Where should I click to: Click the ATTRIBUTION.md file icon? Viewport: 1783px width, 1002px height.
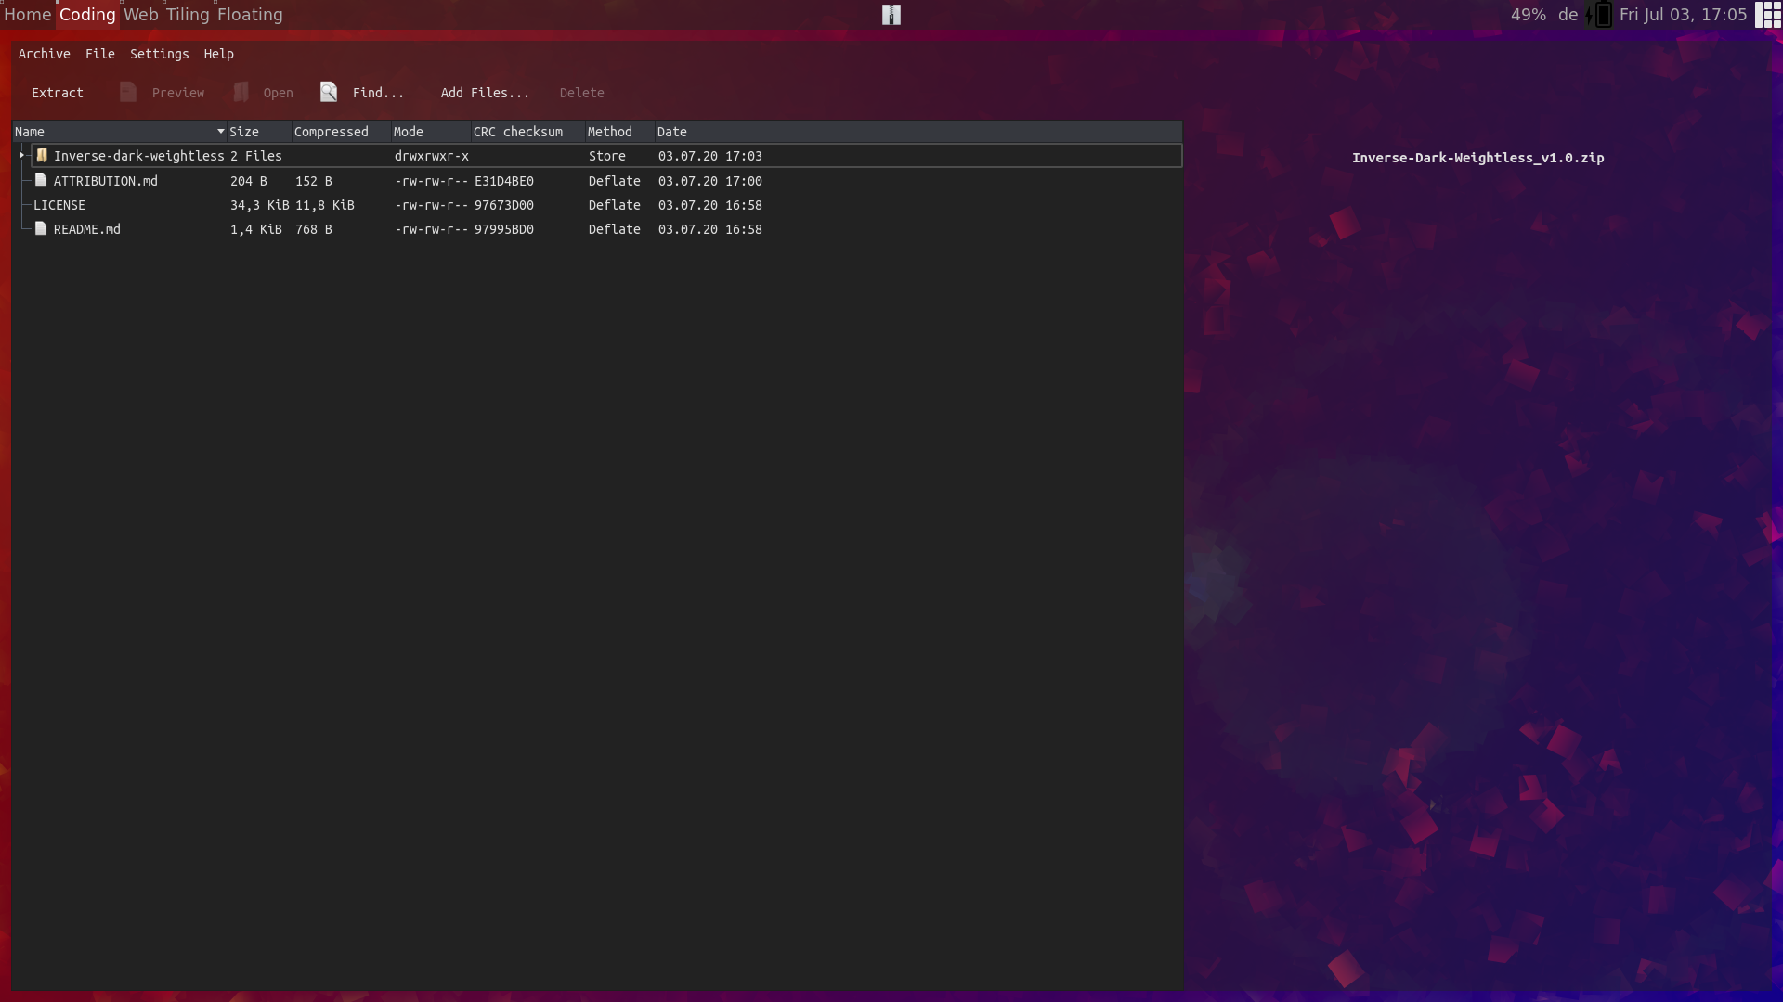(x=41, y=181)
